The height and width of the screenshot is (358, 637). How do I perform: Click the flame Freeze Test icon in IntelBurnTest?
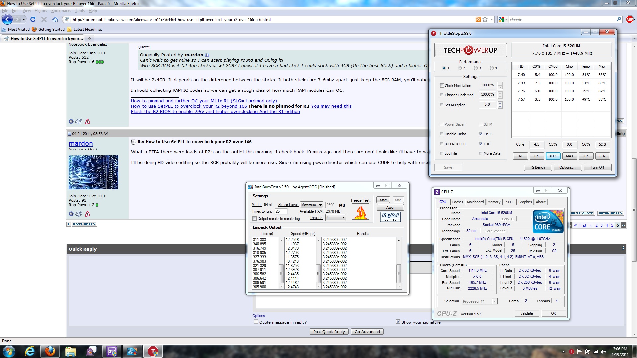click(361, 211)
